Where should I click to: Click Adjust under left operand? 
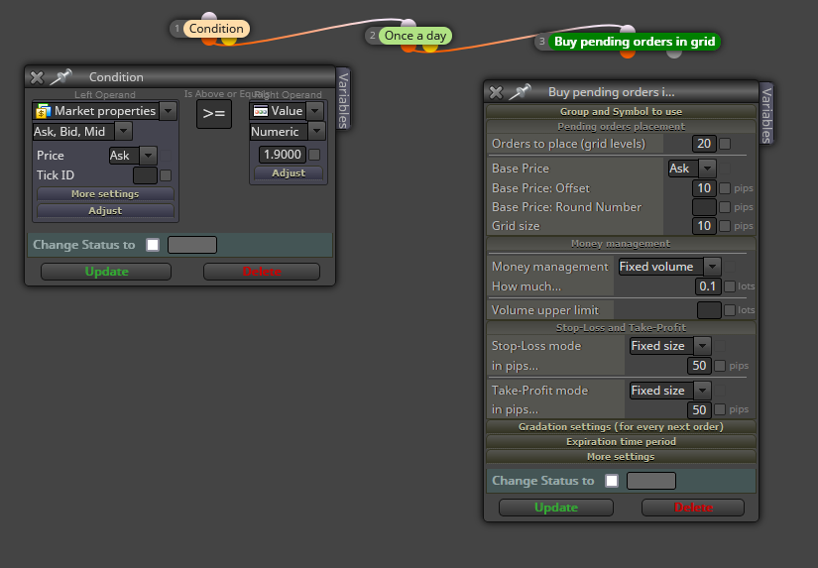coord(105,211)
